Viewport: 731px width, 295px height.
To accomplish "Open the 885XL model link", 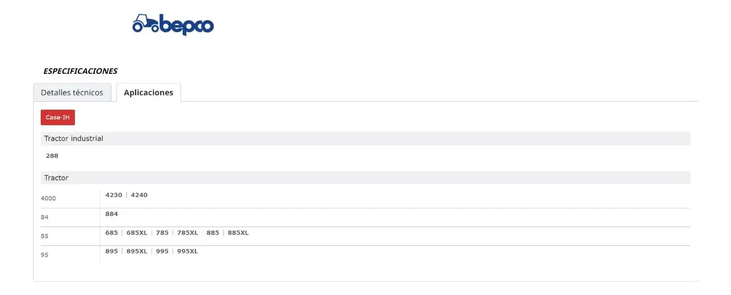I will [x=238, y=233].
